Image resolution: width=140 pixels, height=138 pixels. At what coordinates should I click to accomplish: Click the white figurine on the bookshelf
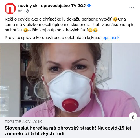tap(27, 93)
